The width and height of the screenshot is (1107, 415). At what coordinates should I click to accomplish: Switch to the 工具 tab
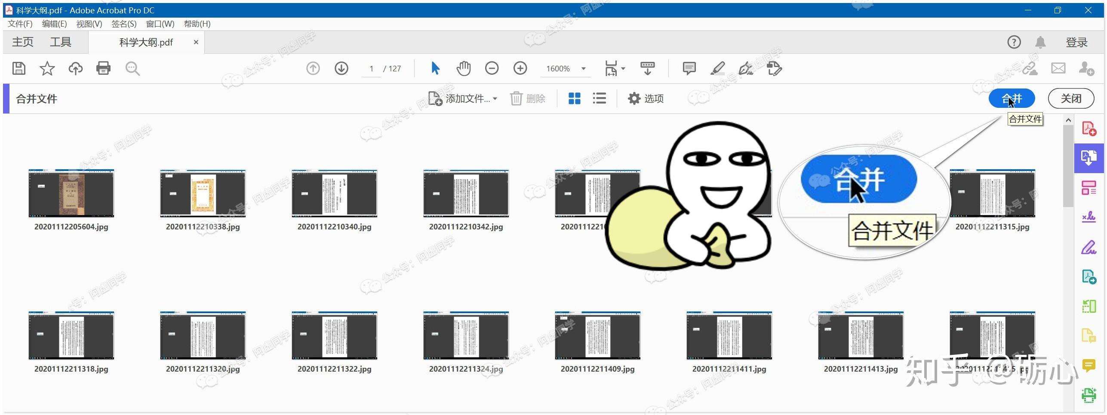(60, 42)
